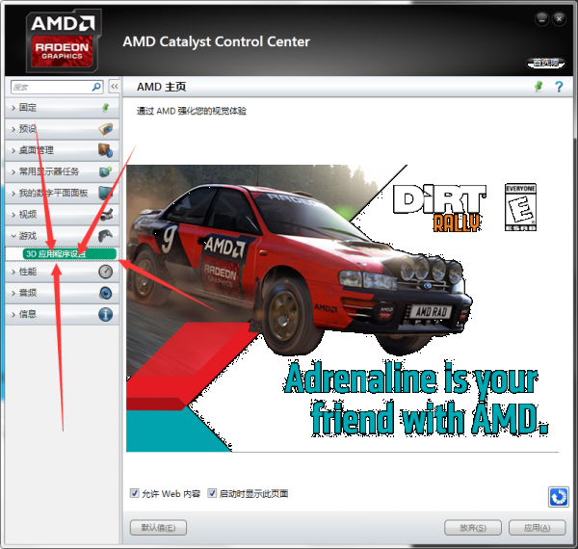Collapse the 游戏 section chevron
The width and height of the screenshot is (578, 549).
click(x=13, y=235)
